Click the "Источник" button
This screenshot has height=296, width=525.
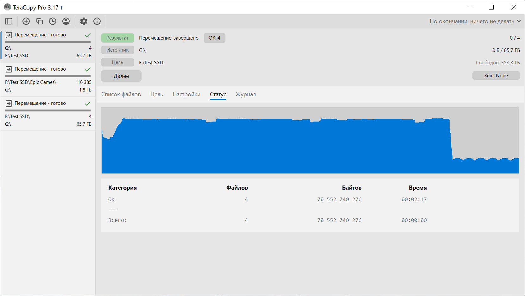coord(117,50)
